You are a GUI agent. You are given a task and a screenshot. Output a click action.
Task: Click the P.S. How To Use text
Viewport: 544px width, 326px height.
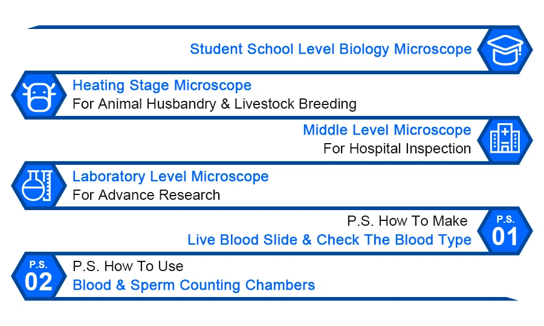coord(128,266)
